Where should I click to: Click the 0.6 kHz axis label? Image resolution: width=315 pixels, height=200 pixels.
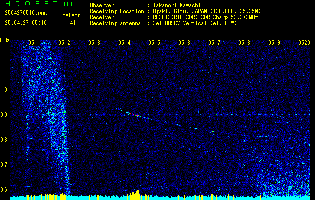pyautogui.click(x=4, y=190)
